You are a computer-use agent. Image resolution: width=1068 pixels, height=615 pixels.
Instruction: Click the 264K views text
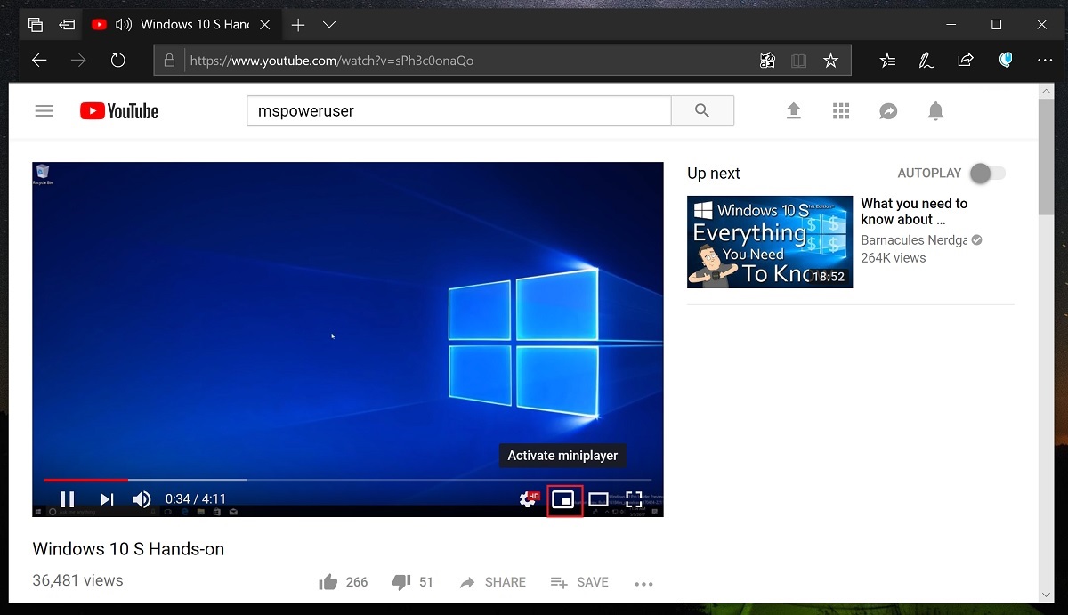pyautogui.click(x=894, y=258)
